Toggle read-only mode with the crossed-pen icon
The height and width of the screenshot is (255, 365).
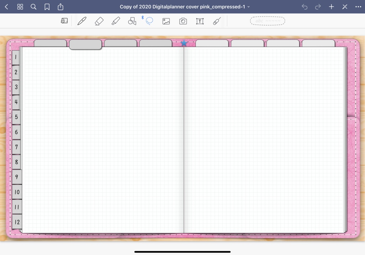point(345,7)
